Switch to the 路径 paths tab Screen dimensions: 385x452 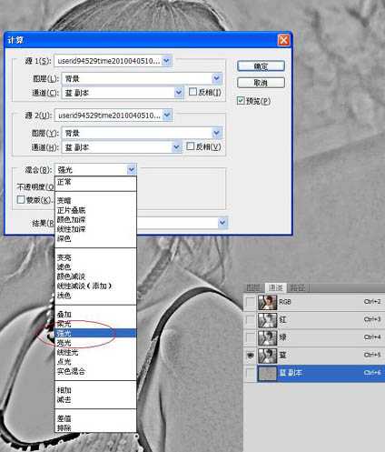tap(298, 287)
